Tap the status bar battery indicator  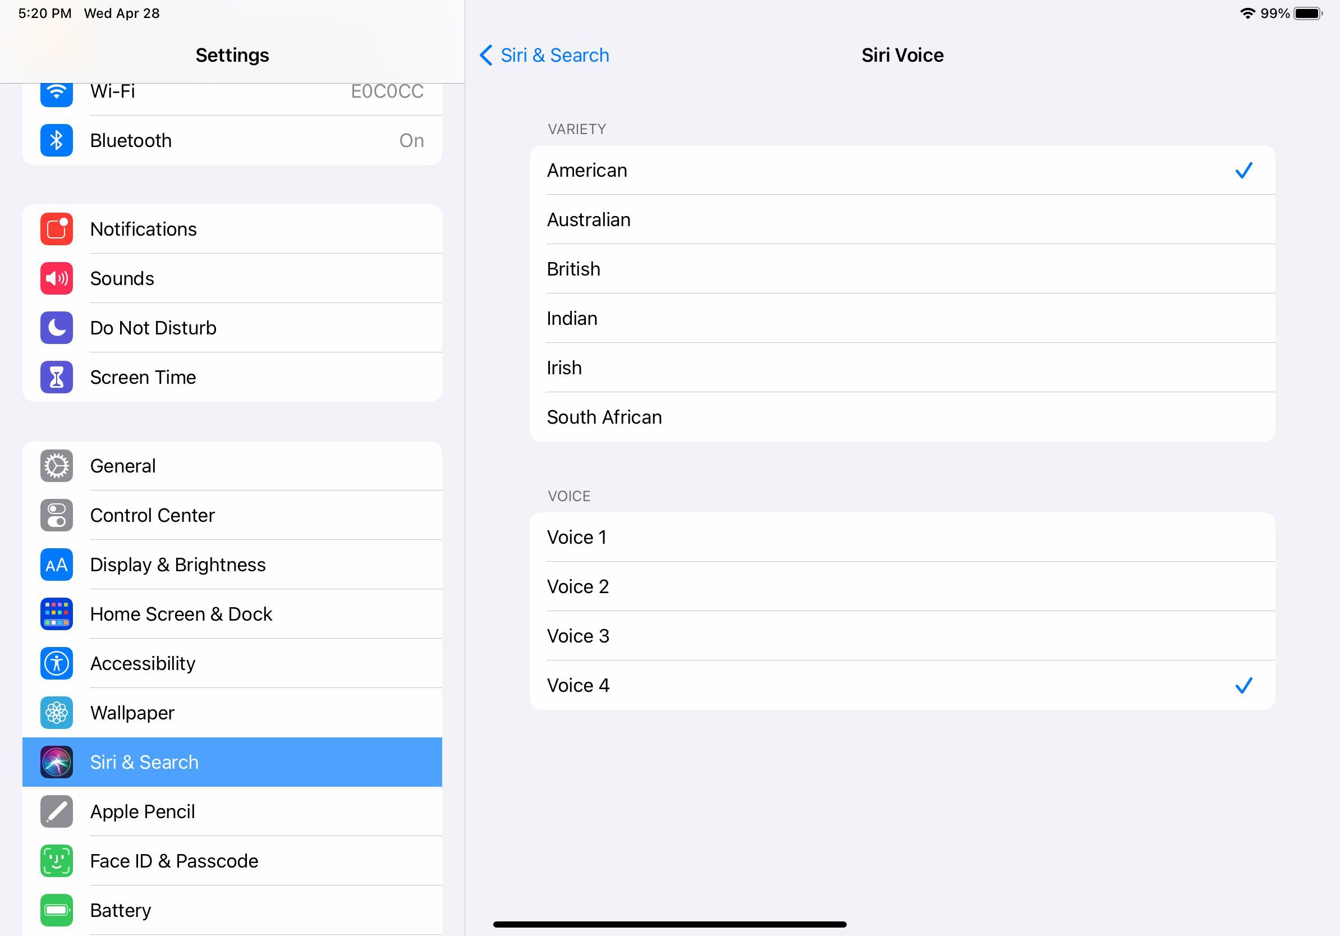pos(1309,13)
